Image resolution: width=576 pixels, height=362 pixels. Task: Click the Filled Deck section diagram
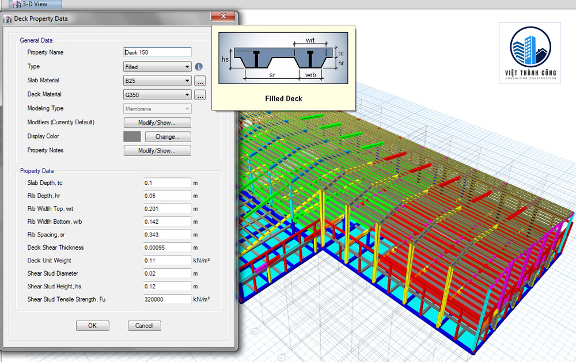click(x=283, y=60)
